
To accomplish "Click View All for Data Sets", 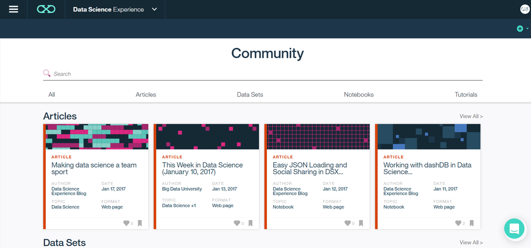I will [471, 243].
